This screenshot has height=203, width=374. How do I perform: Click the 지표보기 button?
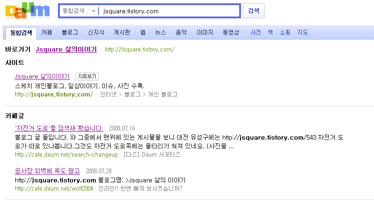click(x=87, y=76)
